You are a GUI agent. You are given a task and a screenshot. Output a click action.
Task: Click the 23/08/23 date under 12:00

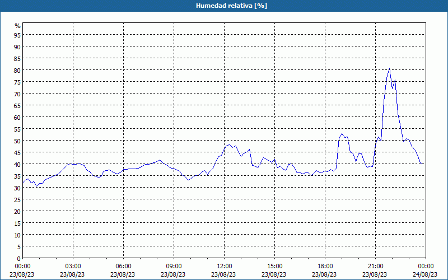pyautogui.click(x=223, y=274)
